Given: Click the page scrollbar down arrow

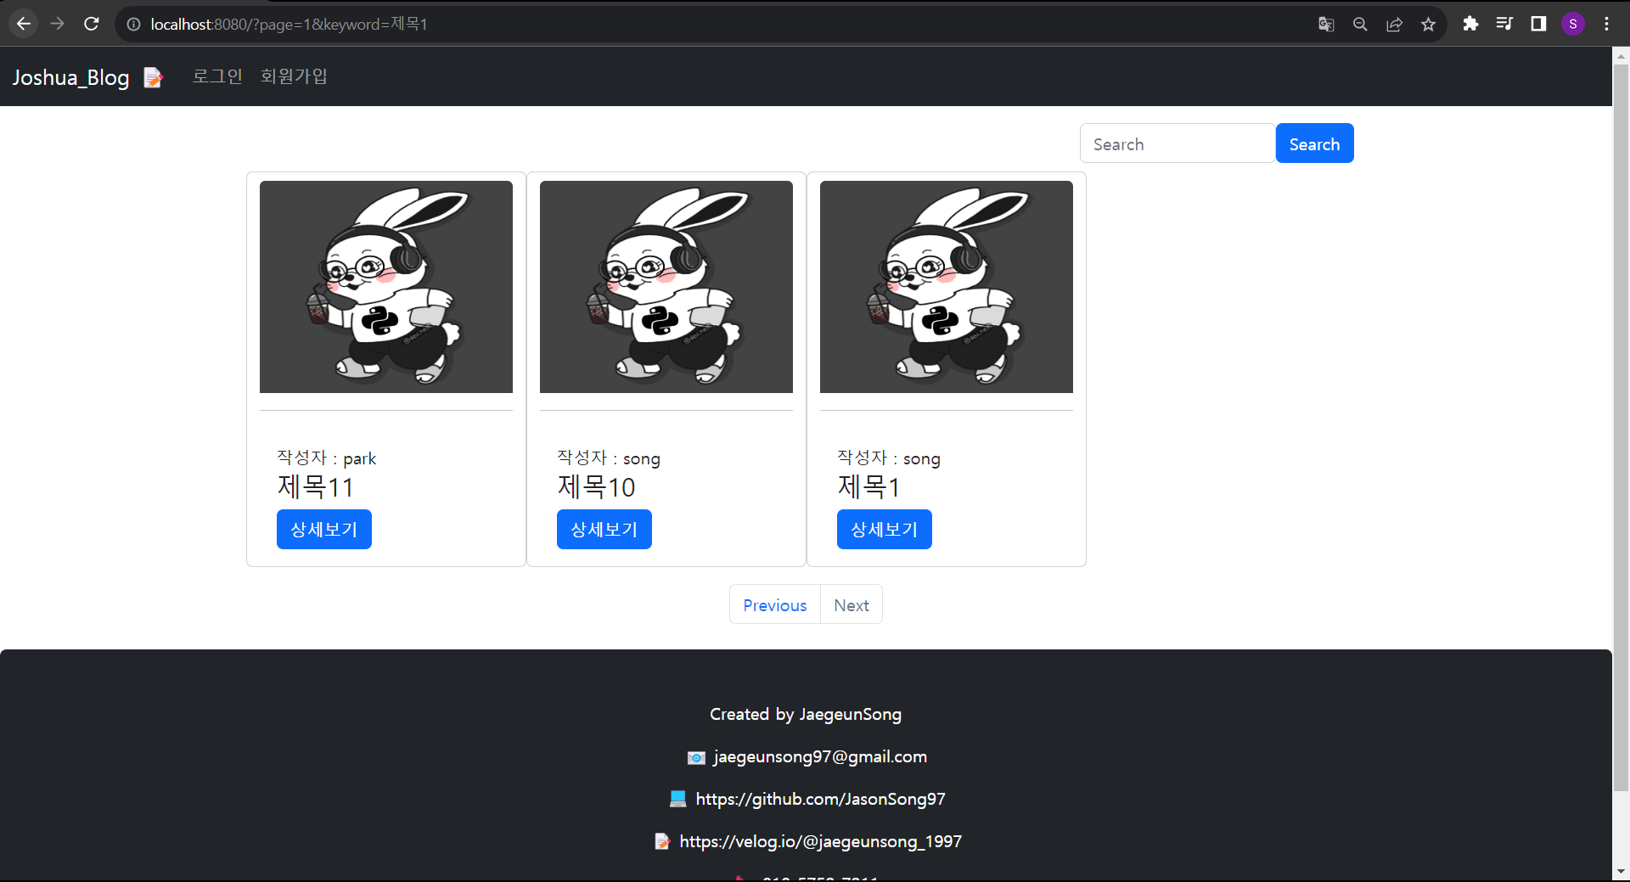Looking at the screenshot, I should (x=1621, y=871).
